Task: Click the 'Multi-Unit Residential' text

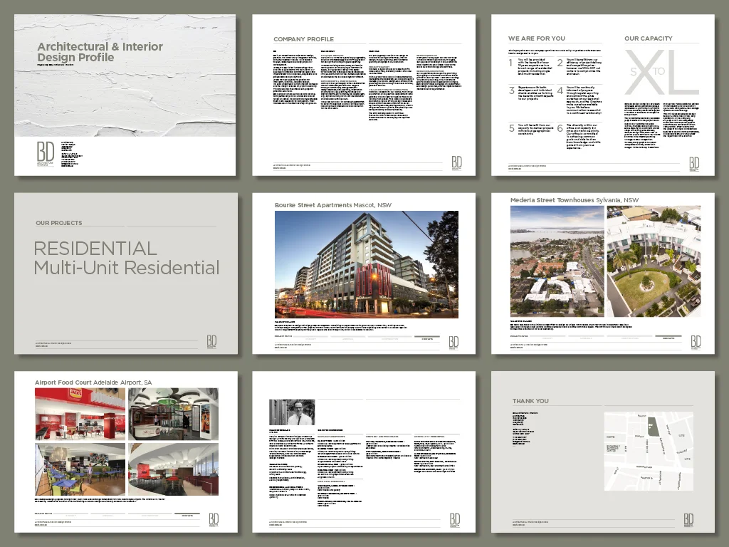Action: [x=127, y=268]
